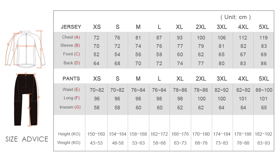Click the letter A on the jersey diagram
Image resolution: width=279 pixels, height=160 pixels.
27,46
